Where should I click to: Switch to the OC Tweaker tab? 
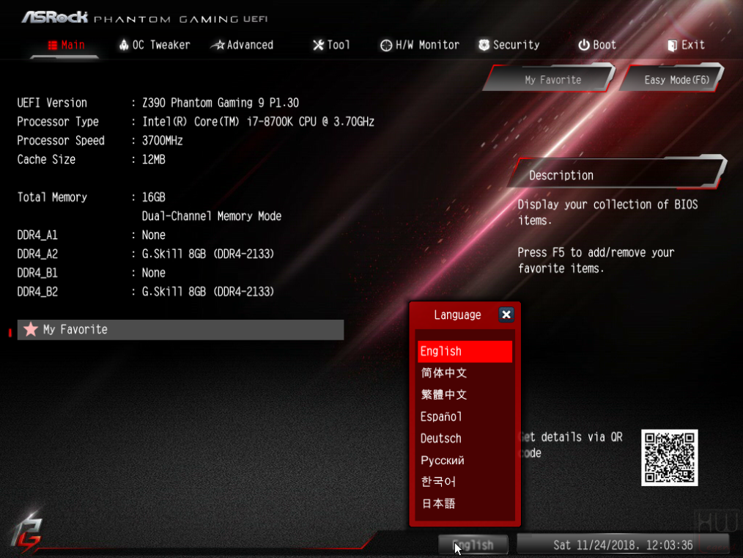click(155, 45)
